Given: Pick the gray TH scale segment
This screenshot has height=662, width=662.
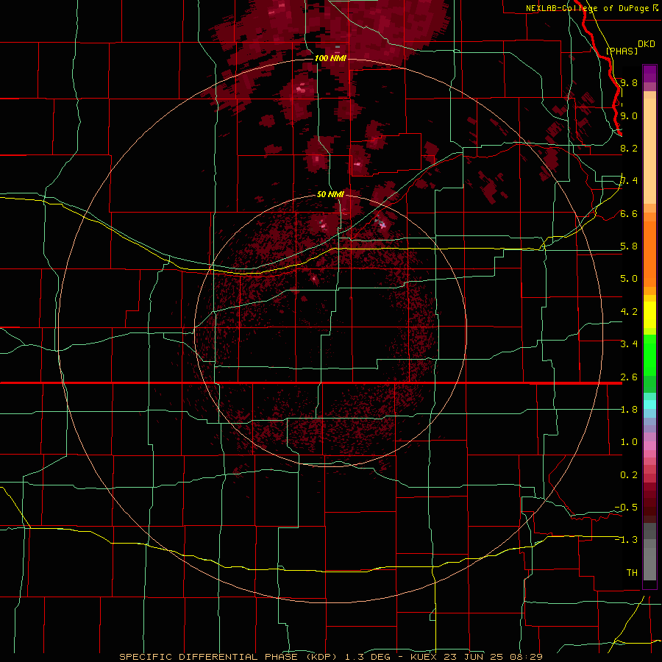Looking at the screenshot, I should [649, 563].
